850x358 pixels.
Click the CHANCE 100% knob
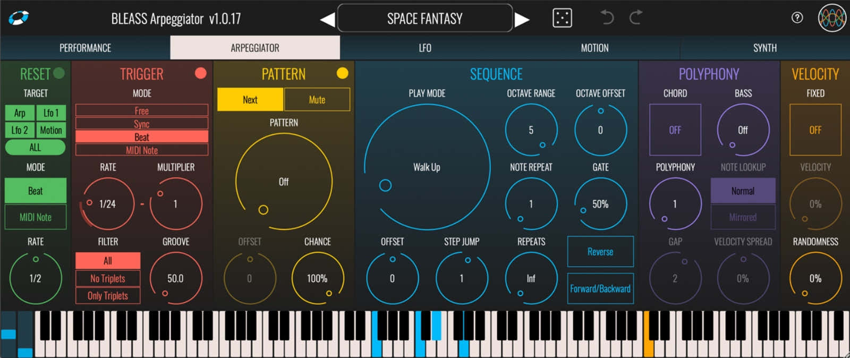[x=318, y=278]
